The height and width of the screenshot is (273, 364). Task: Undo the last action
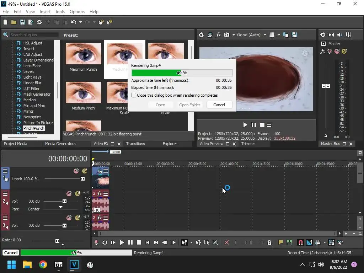point(74,22)
